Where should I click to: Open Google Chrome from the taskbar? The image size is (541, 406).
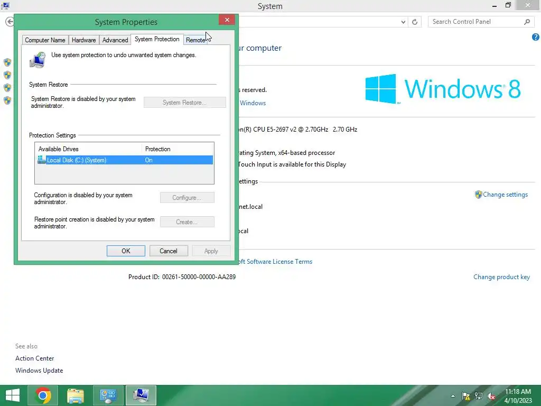click(43, 395)
